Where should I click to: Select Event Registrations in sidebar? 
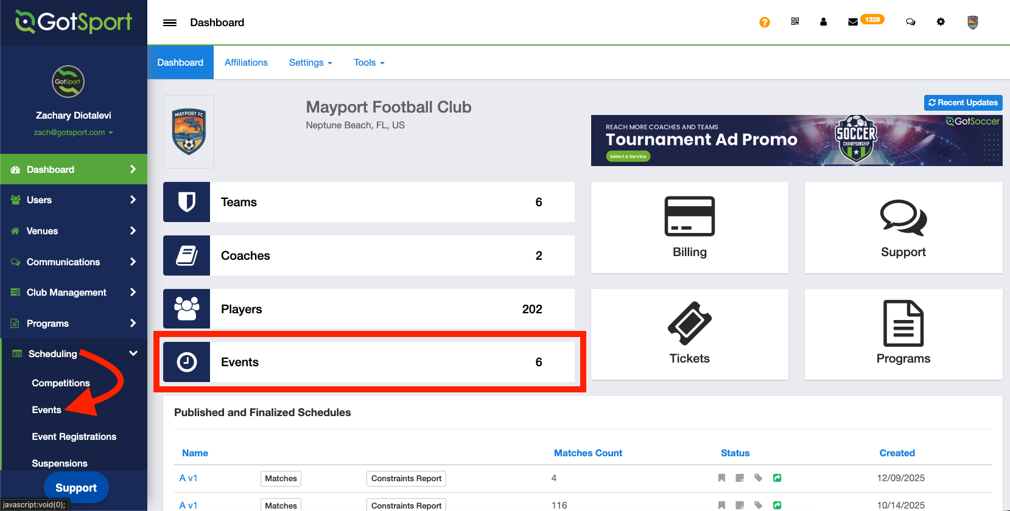74,437
